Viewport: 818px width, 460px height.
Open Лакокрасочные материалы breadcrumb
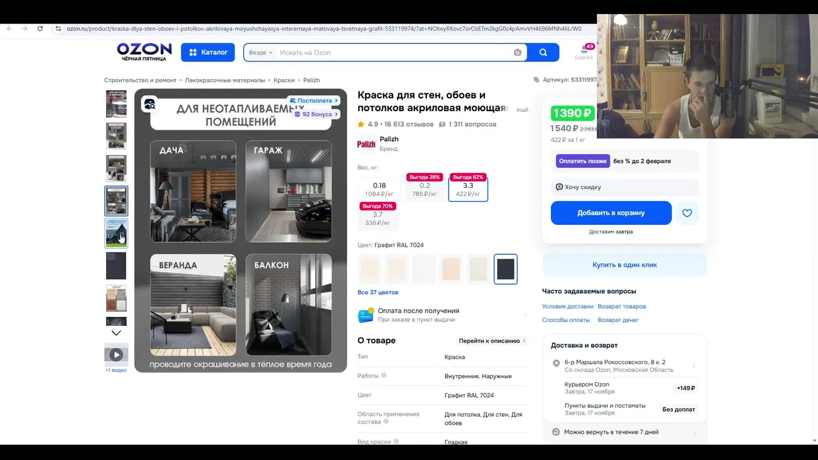pos(225,80)
